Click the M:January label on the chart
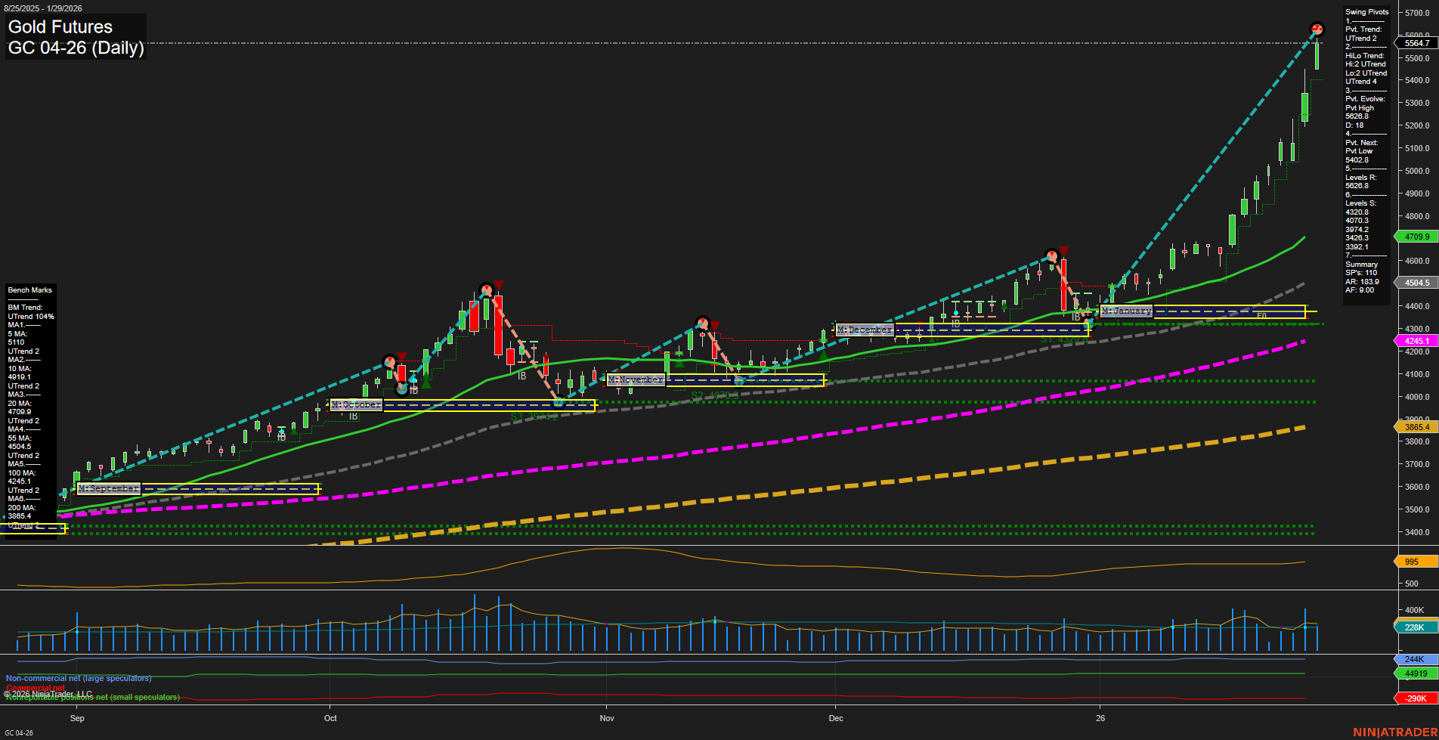 tap(1127, 311)
